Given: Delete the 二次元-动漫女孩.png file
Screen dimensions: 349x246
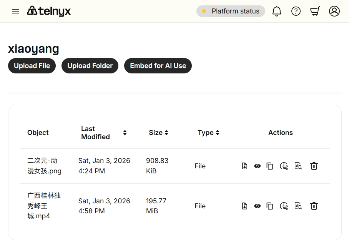Looking at the screenshot, I should [314, 166].
